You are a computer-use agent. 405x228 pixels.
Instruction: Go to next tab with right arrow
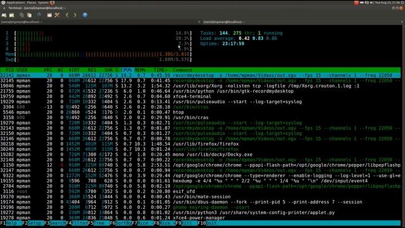pyautogui.click(x=75, y=15)
